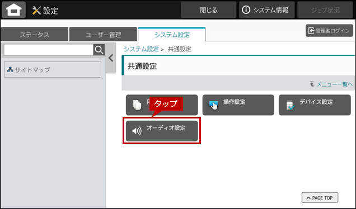Open デバイス設定

click(x=315, y=105)
